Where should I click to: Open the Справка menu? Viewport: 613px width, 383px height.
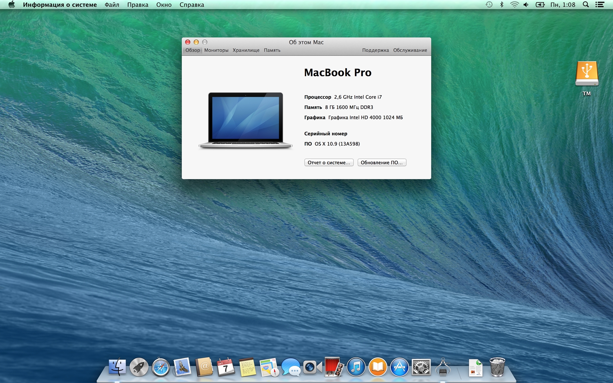(x=192, y=5)
